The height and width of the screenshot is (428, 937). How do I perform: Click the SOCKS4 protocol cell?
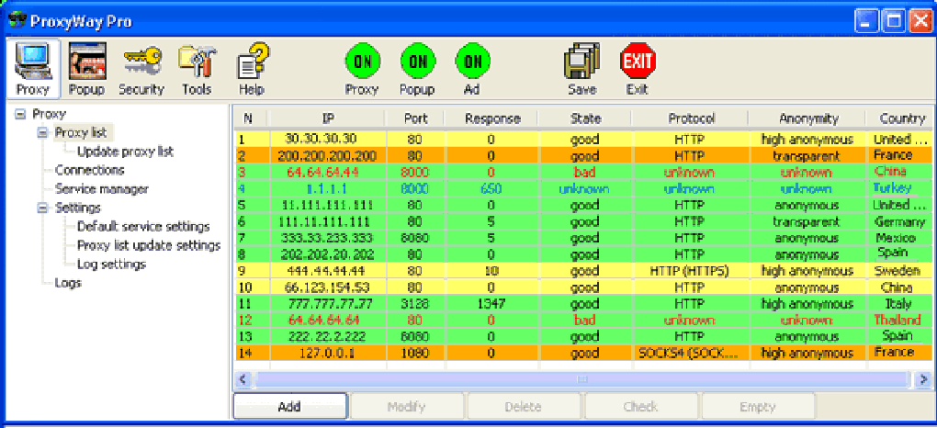pyautogui.click(x=690, y=353)
